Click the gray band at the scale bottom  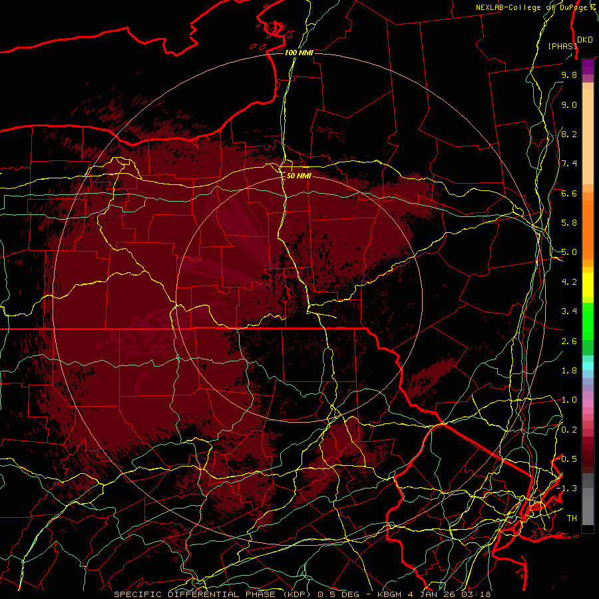pyautogui.click(x=588, y=499)
